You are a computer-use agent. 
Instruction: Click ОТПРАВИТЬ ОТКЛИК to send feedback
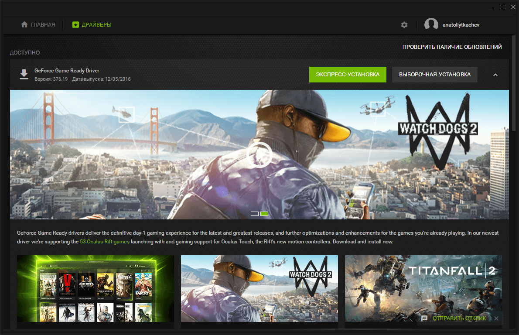point(459,318)
